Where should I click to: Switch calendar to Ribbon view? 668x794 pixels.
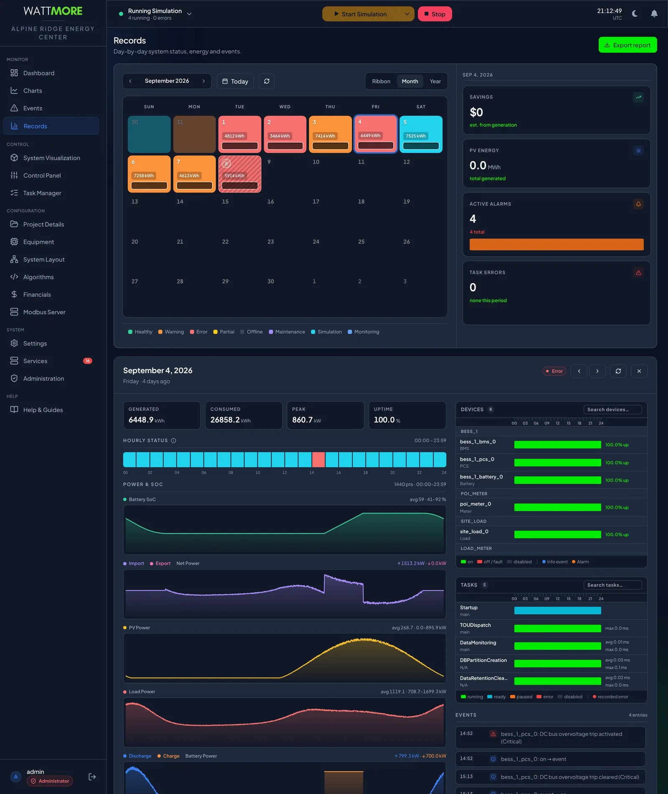coord(381,81)
